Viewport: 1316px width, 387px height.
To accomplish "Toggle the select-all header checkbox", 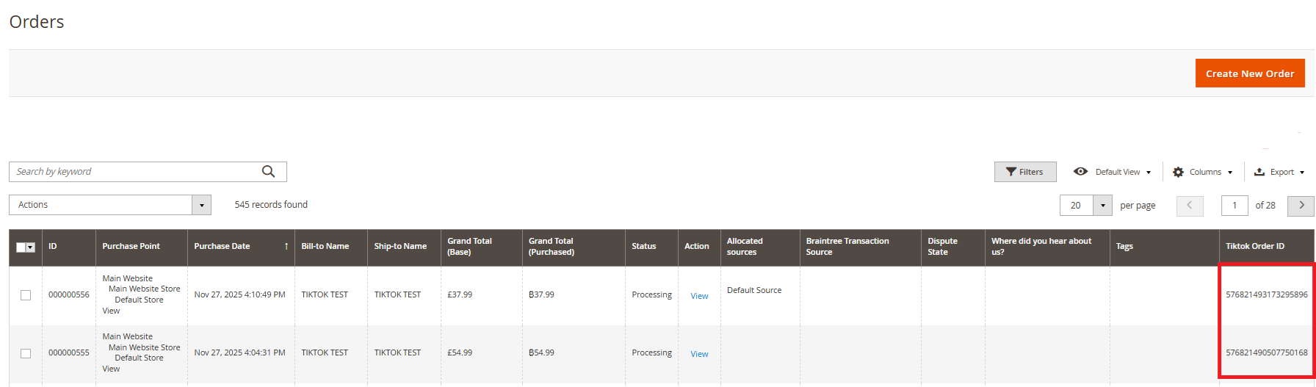I will [21, 247].
